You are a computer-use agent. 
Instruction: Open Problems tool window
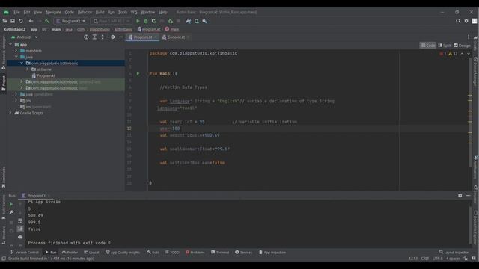(x=195, y=253)
